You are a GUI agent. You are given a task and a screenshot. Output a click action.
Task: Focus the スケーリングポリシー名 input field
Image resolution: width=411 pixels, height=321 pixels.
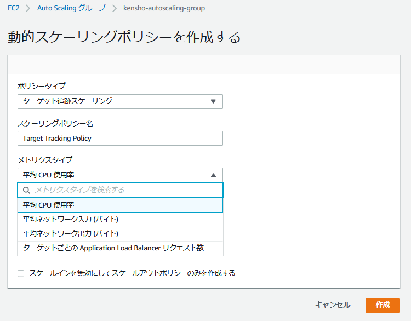[x=120, y=139]
